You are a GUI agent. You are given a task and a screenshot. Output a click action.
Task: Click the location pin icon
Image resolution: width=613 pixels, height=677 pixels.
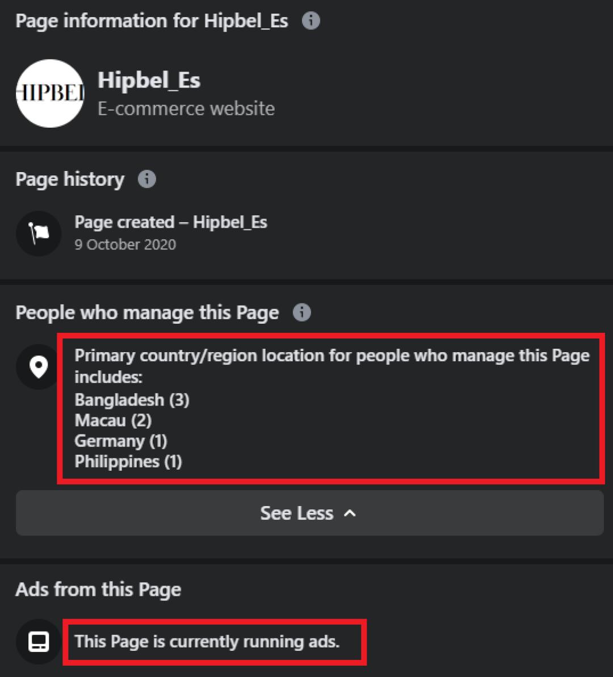(x=39, y=367)
